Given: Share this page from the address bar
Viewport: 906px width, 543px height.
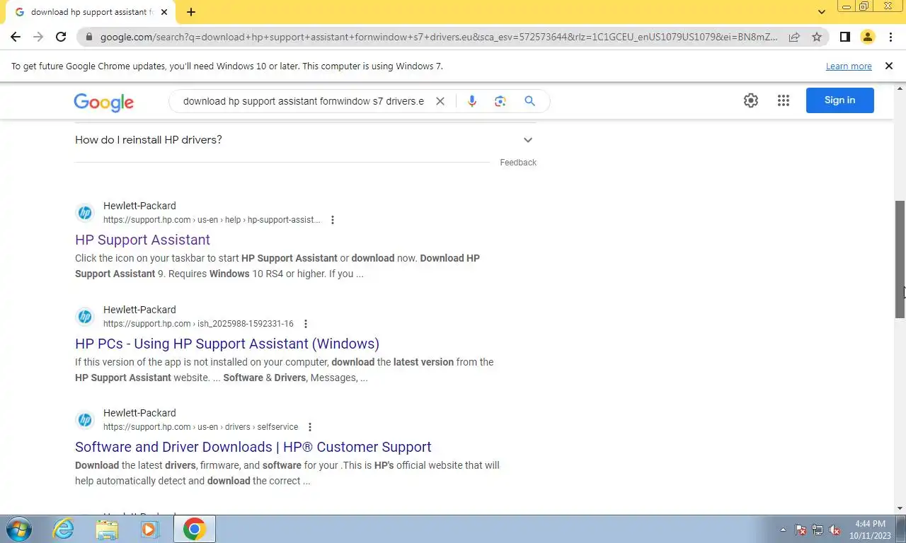Looking at the screenshot, I should coord(794,37).
